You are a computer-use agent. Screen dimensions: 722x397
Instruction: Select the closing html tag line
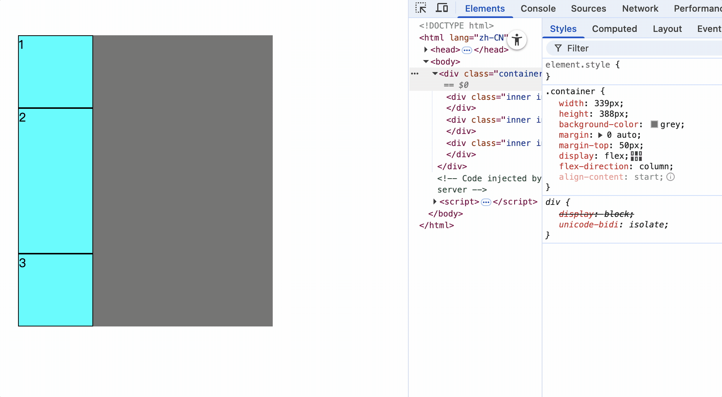click(x=437, y=226)
